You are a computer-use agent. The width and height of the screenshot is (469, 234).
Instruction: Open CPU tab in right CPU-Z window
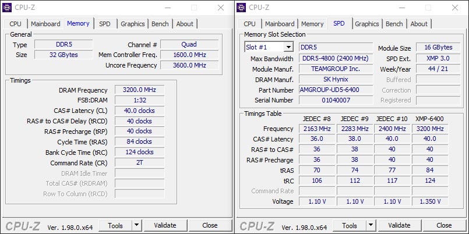coord(250,24)
